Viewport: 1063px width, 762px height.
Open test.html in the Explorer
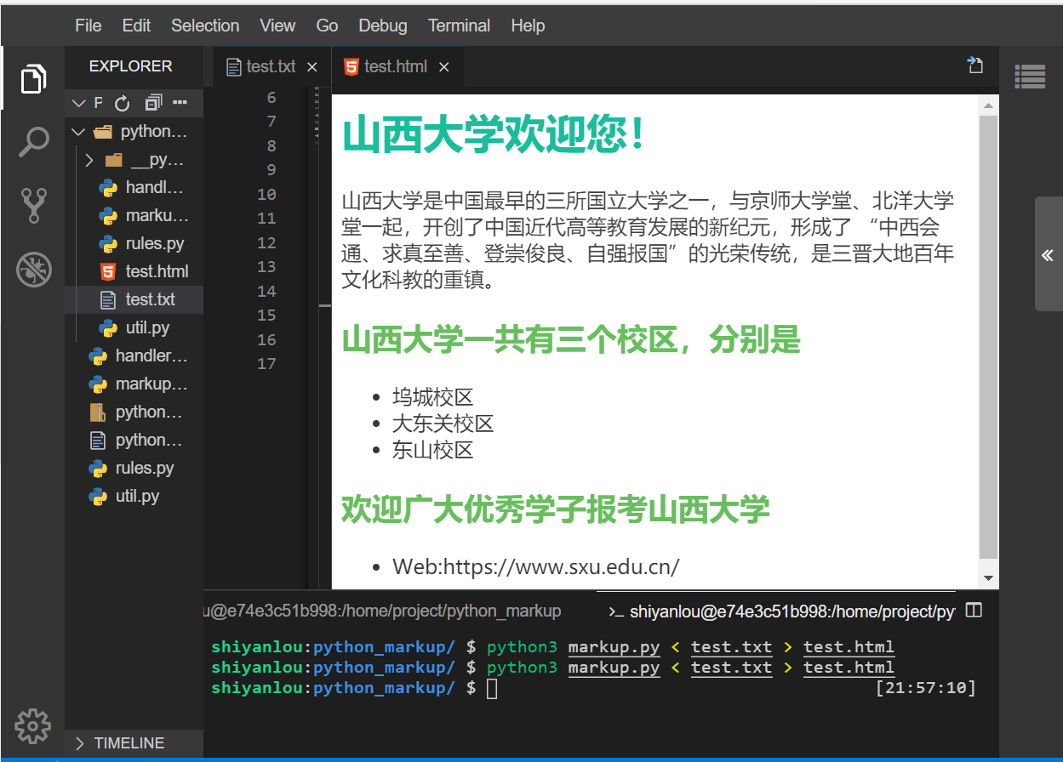pos(134,272)
